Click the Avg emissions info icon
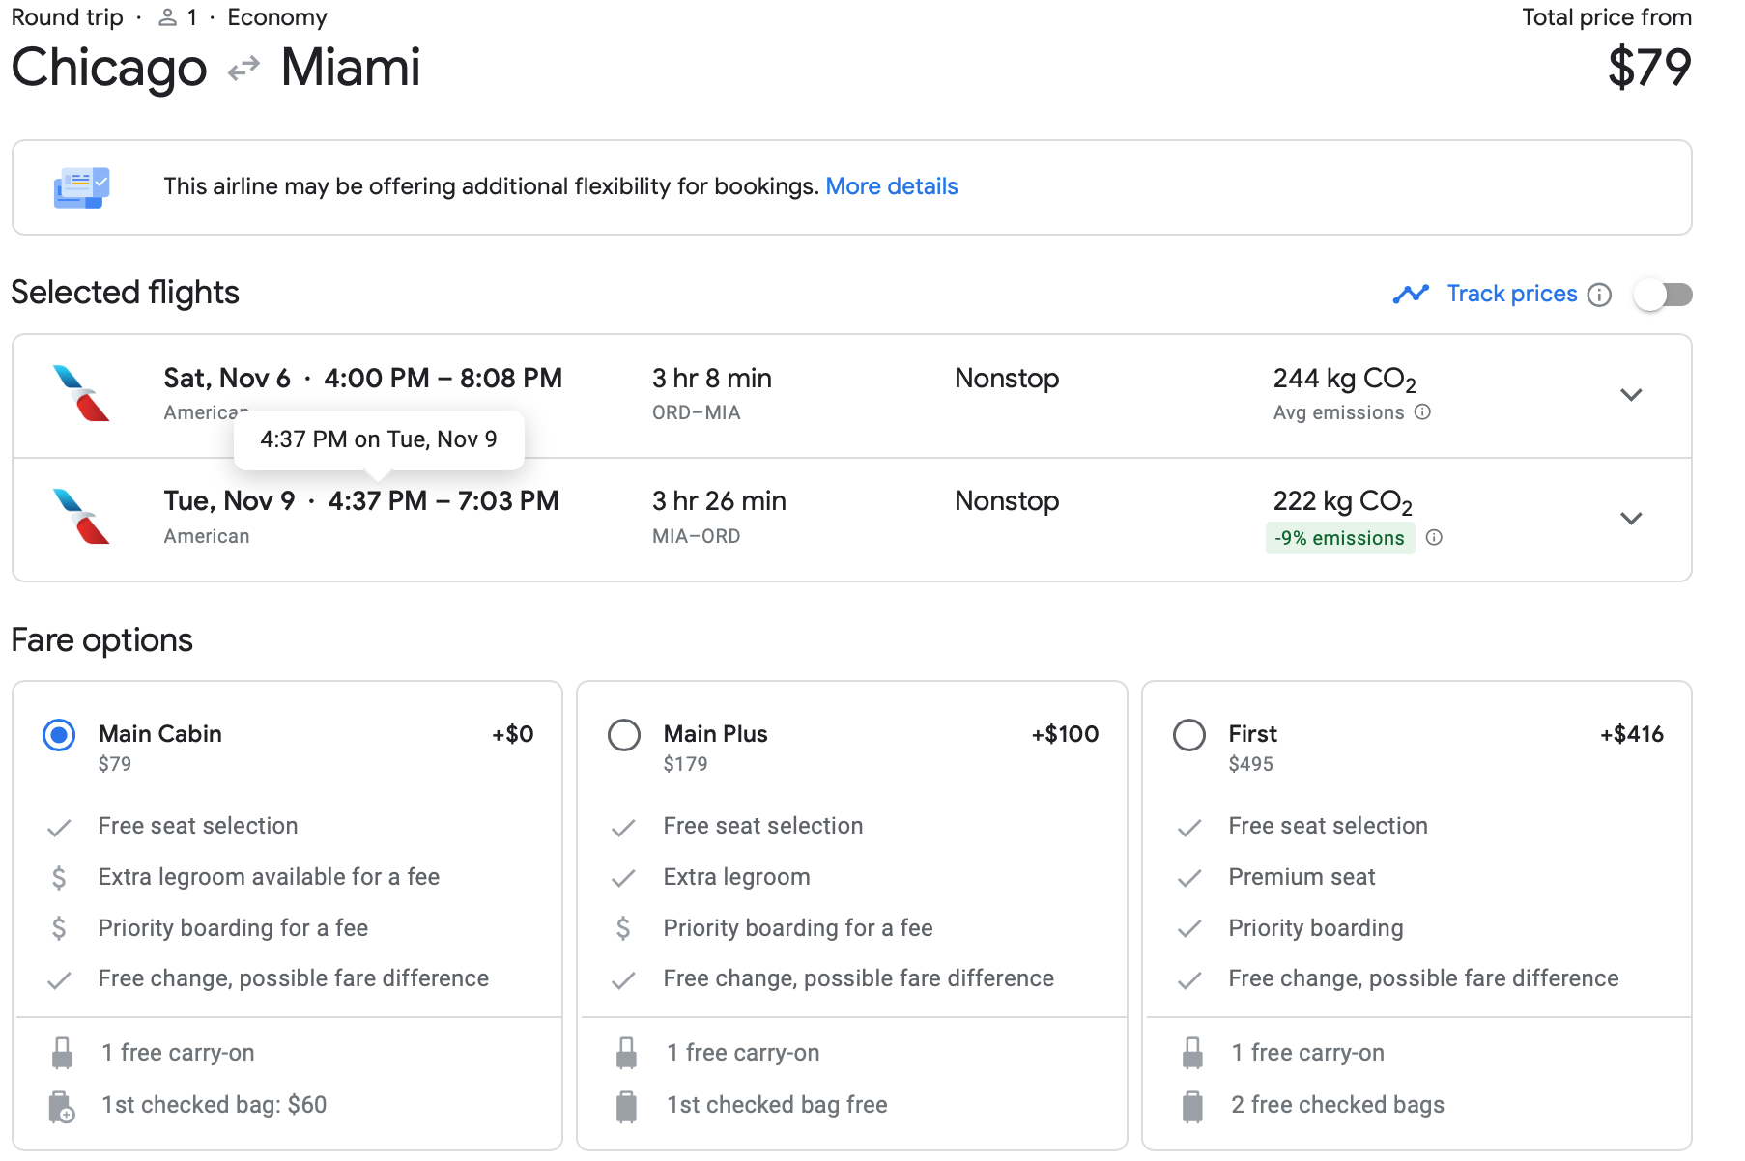 pos(1422,412)
